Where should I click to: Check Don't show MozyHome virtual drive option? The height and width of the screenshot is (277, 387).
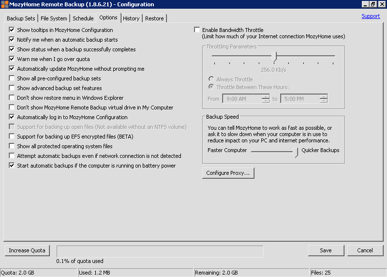click(12, 107)
